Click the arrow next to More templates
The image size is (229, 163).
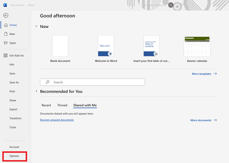[x=215, y=74]
